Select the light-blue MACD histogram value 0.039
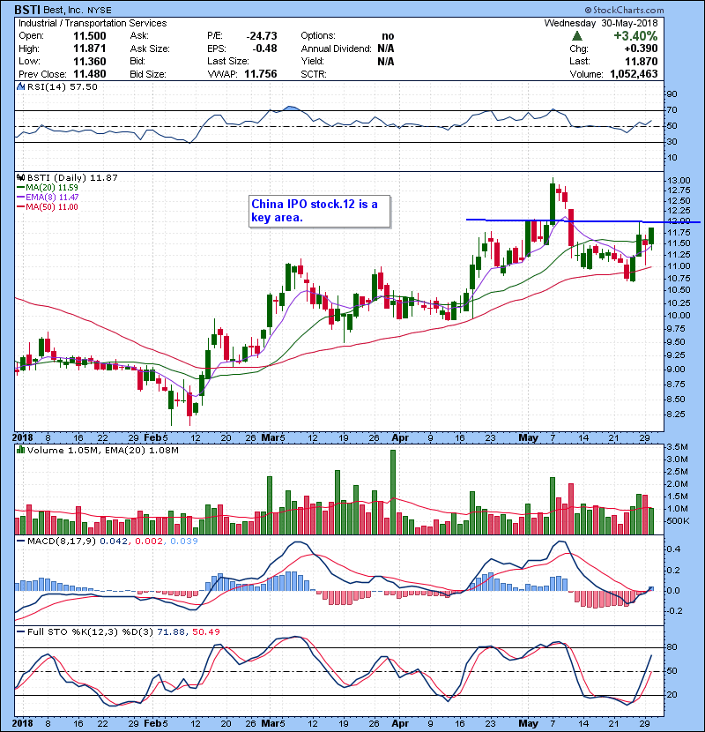Screen dimensions: 705x732 [x=184, y=542]
